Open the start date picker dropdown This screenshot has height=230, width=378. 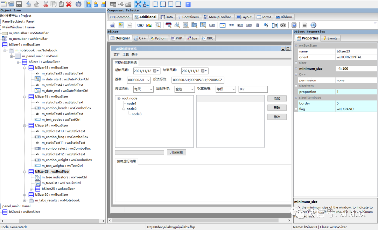pyautogui.click(x=156, y=71)
